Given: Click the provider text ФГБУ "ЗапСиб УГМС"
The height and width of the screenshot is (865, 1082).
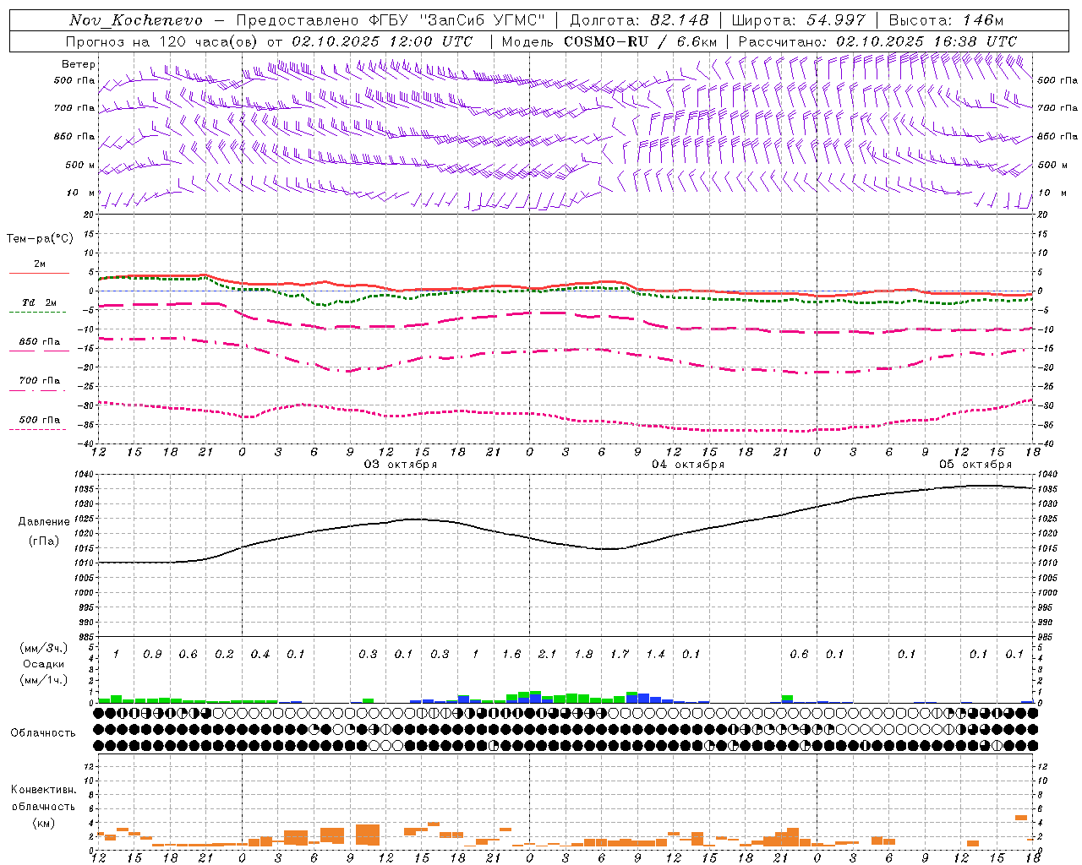Looking at the screenshot, I should [x=457, y=20].
